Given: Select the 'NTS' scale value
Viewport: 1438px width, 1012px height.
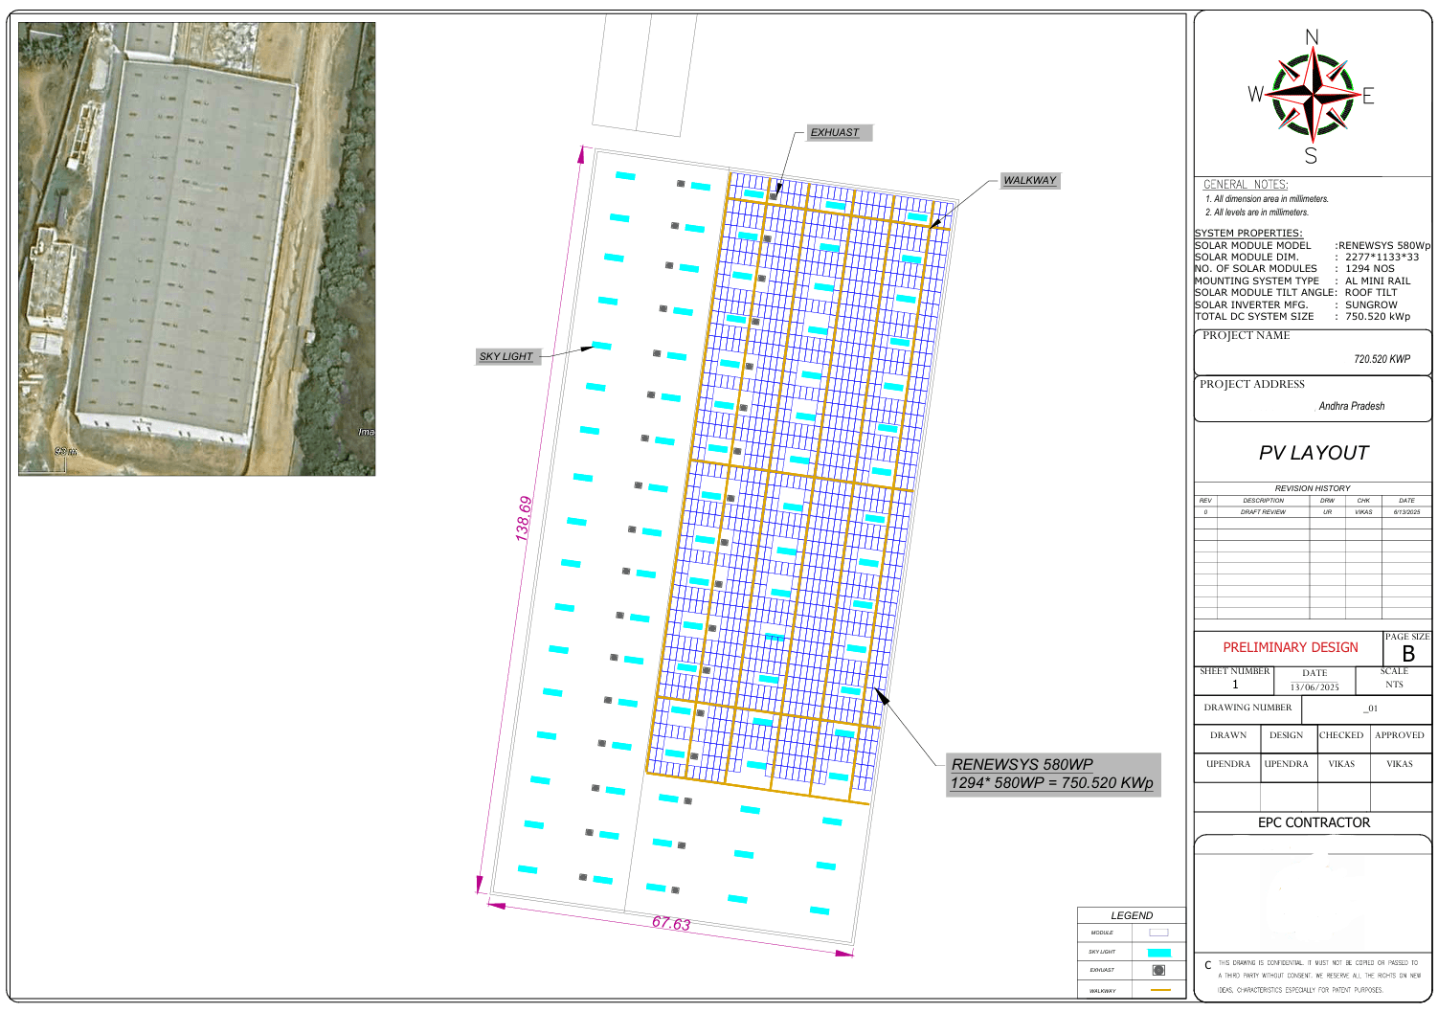Looking at the screenshot, I should click(1394, 685).
